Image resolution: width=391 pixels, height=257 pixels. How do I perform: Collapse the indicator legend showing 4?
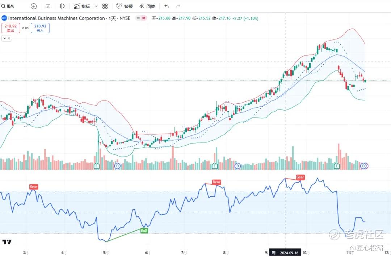click(x=7, y=38)
